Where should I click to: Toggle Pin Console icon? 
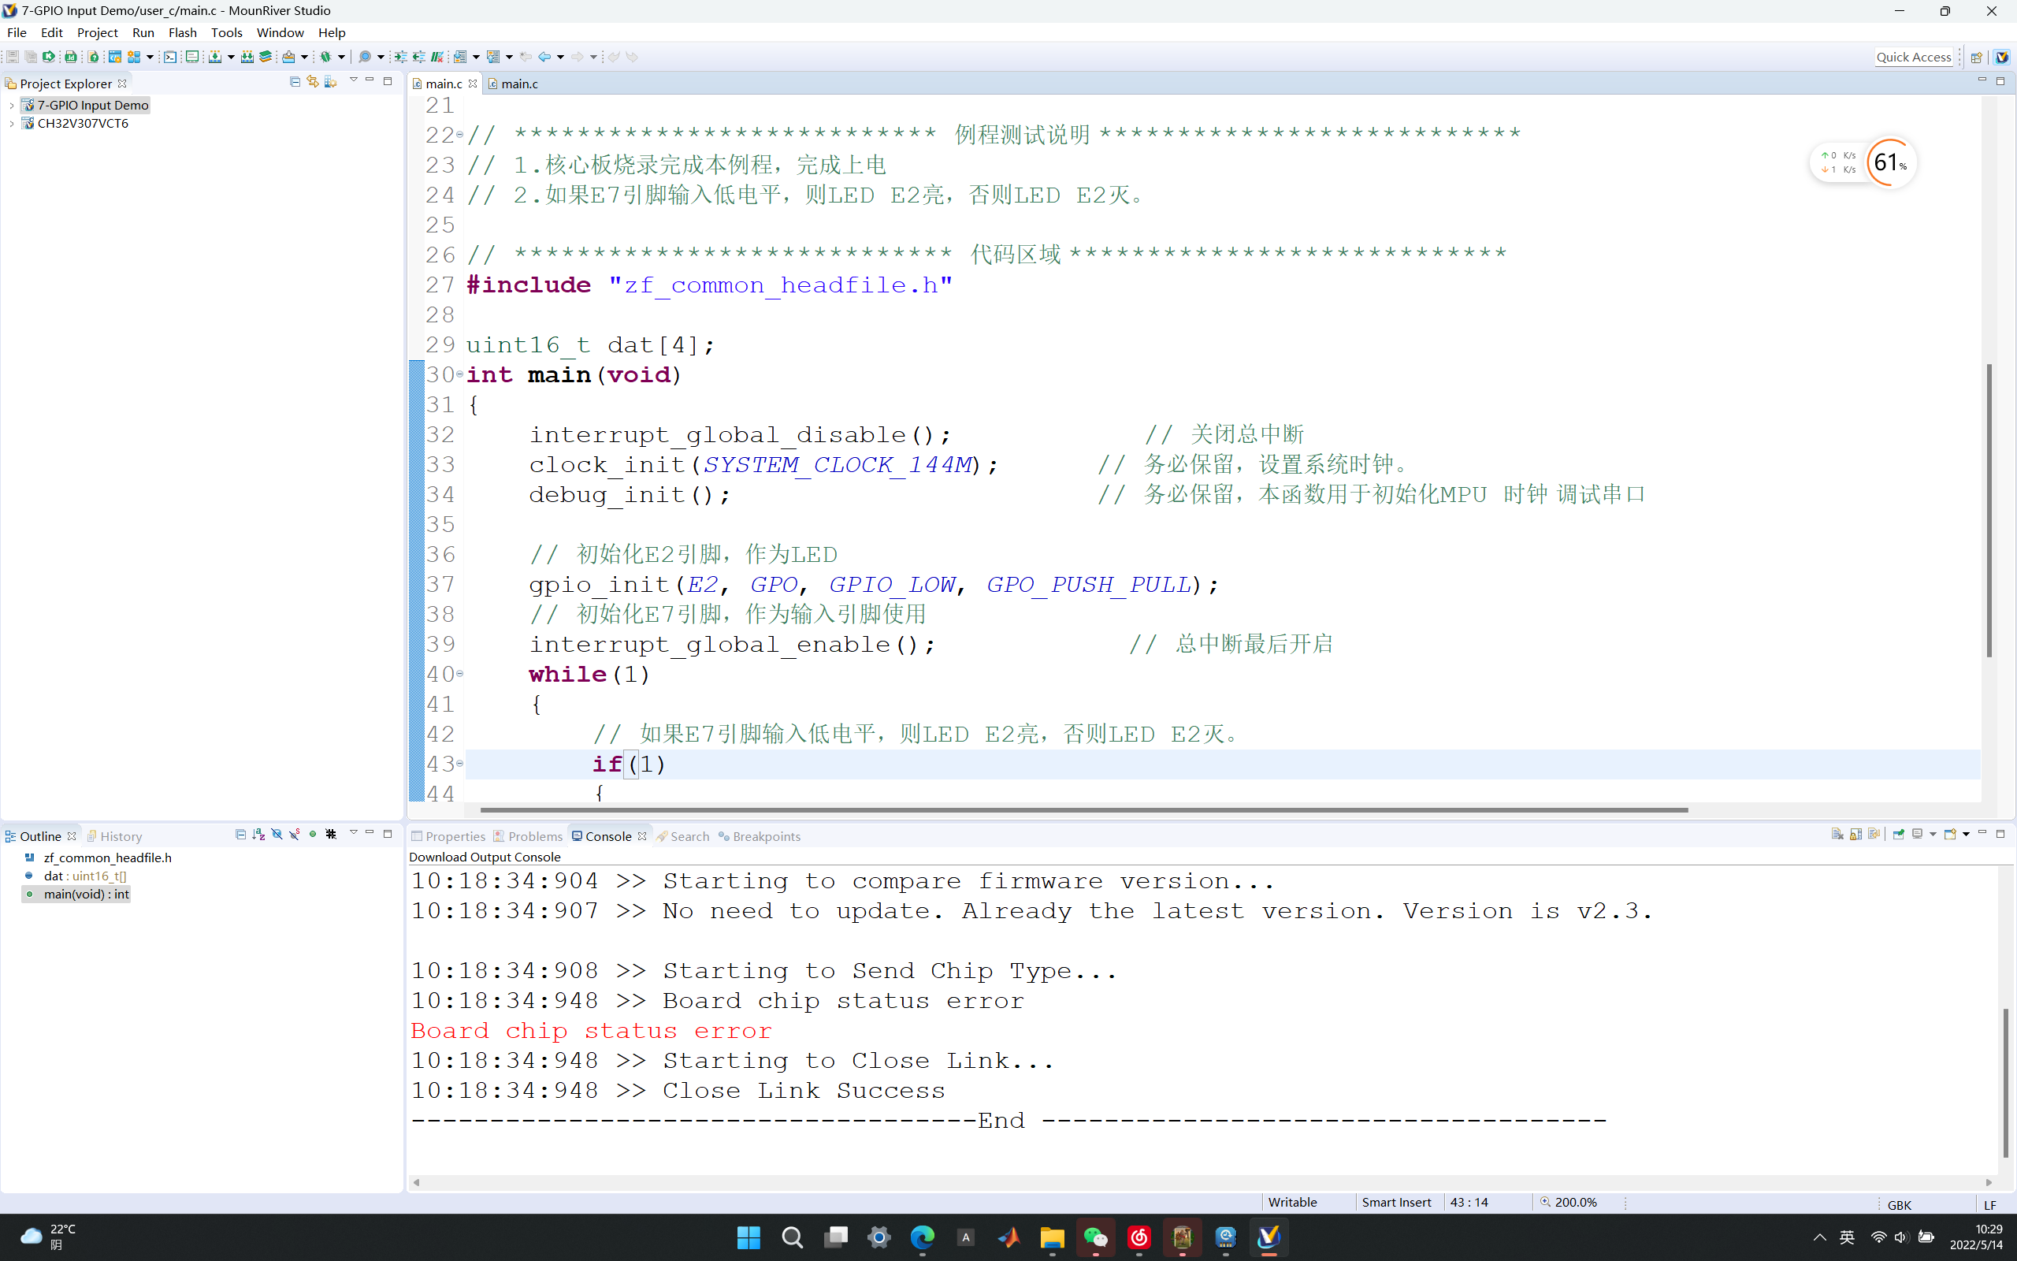(1899, 834)
